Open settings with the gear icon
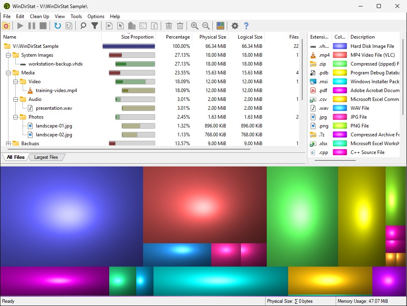The width and height of the screenshot is (407, 306). point(235,26)
